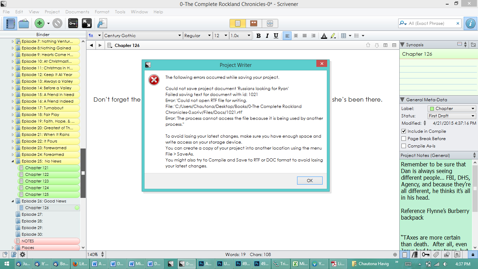The width and height of the screenshot is (478, 269).
Task: Open the Status dropdown showing First Draft
Action: pos(452,116)
